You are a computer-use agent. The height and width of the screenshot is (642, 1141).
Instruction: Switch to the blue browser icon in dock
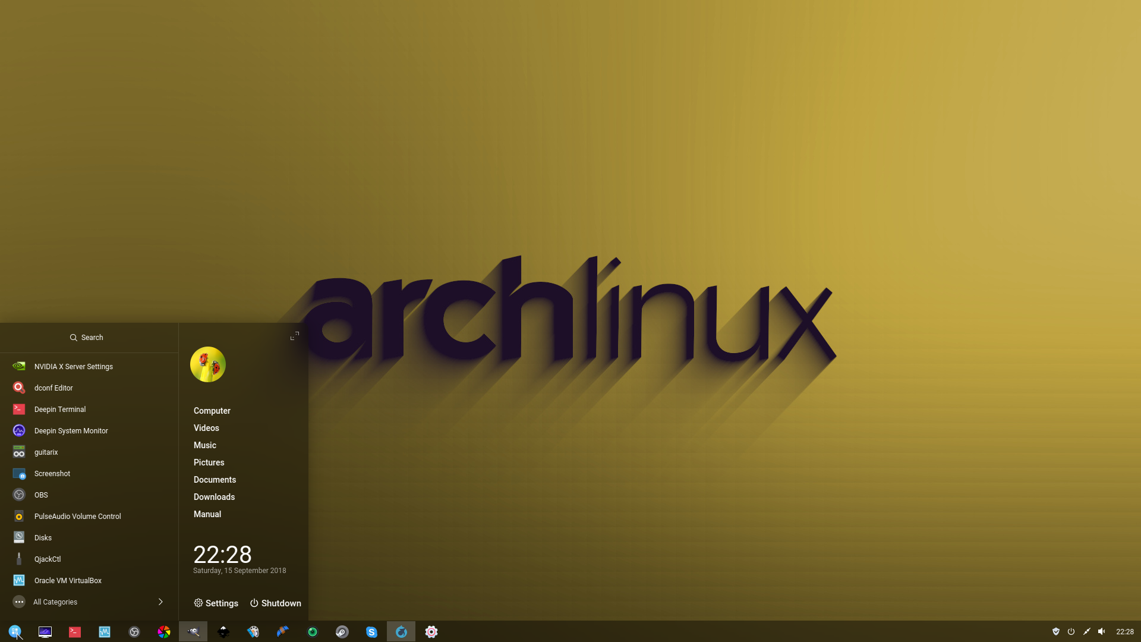401,631
